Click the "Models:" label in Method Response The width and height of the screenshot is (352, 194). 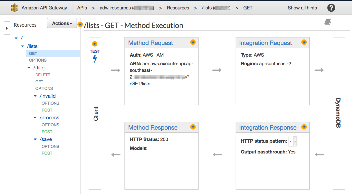pos(139,148)
